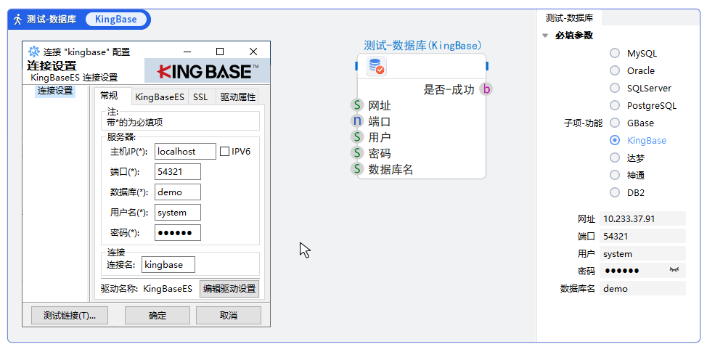This screenshot has width=707, height=352.
Task: Click the KingBase pill tab in header
Action: (116, 20)
